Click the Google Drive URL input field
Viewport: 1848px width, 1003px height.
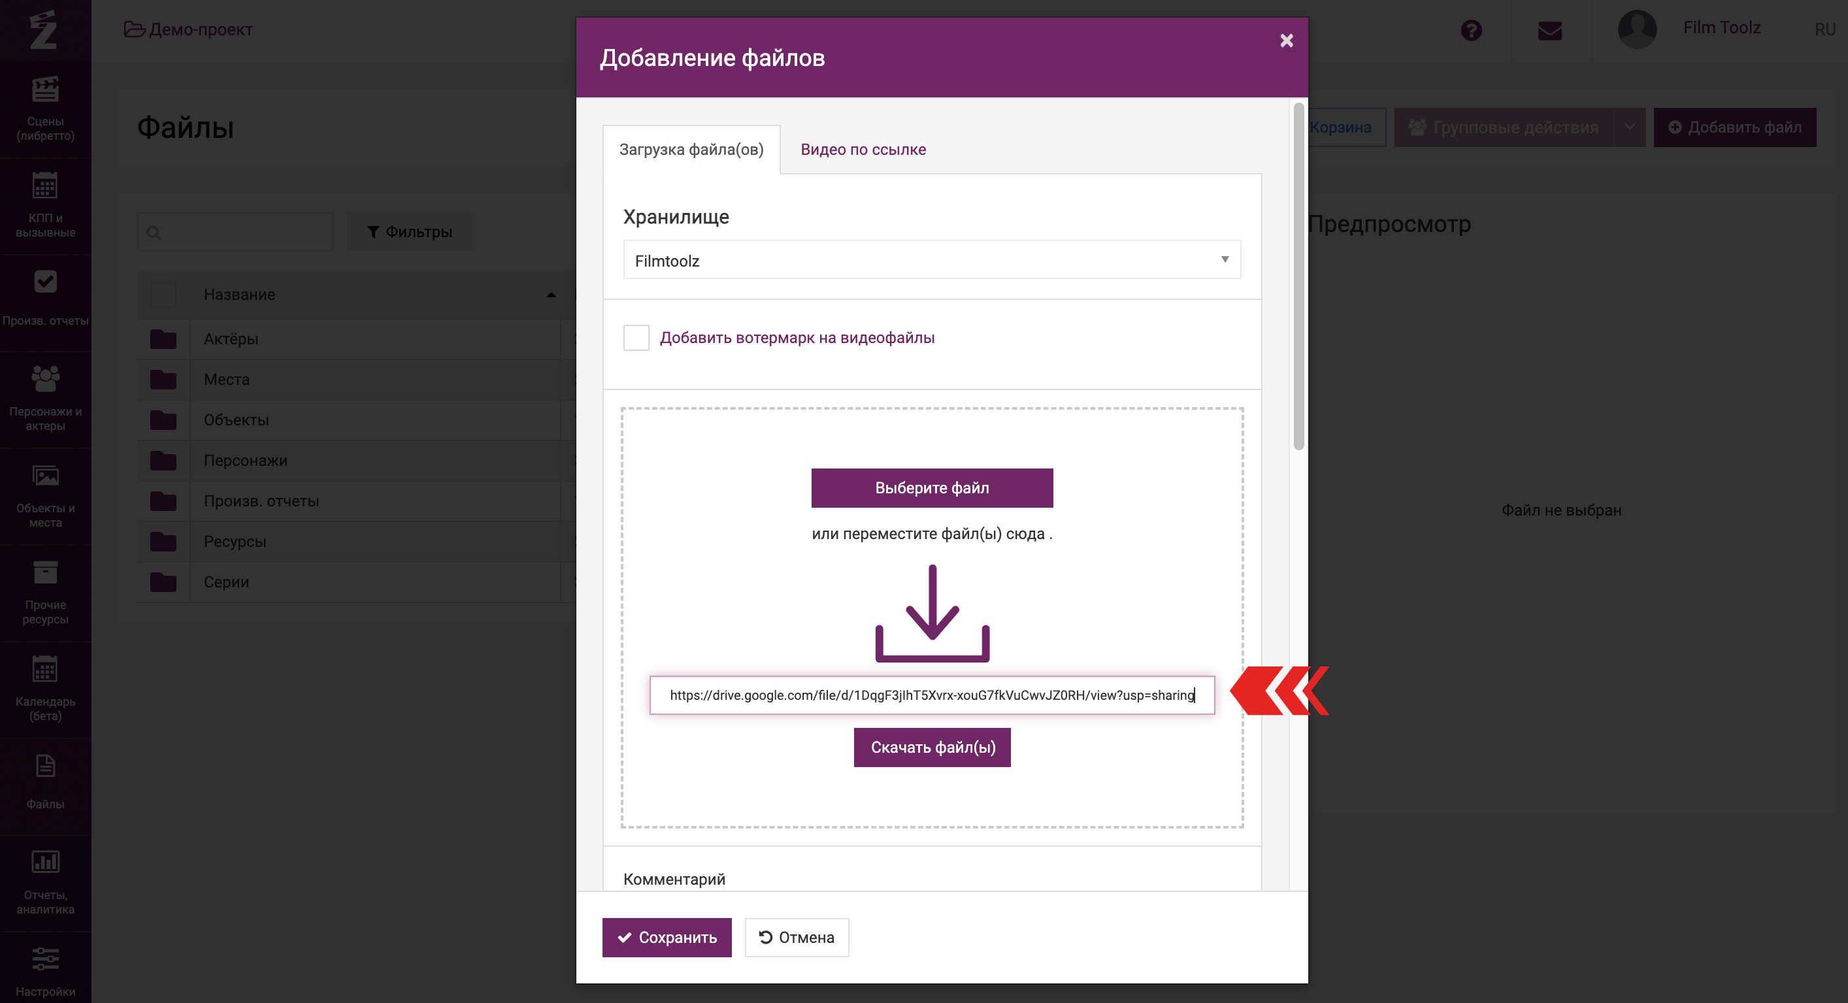pos(932,695)
